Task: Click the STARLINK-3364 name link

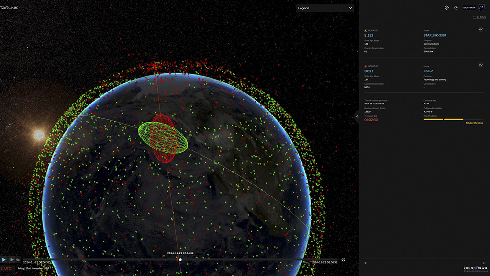Action: coord(434,35)
